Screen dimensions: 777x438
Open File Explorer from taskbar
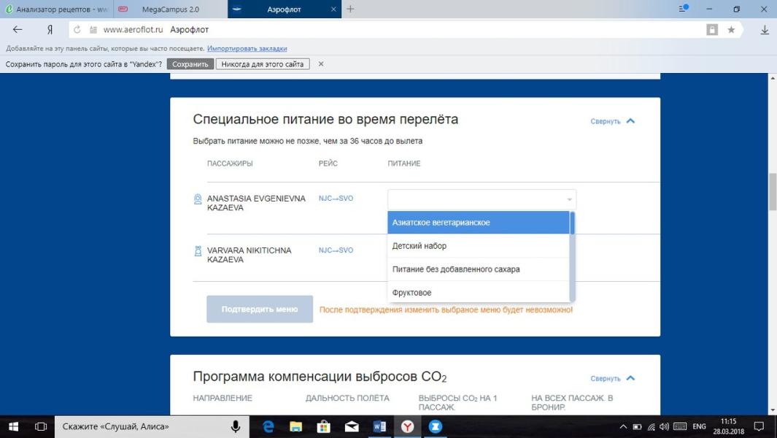click(x=295, y=426)
